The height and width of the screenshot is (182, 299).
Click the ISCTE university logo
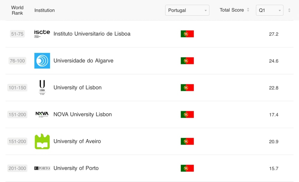pos(42,34)
